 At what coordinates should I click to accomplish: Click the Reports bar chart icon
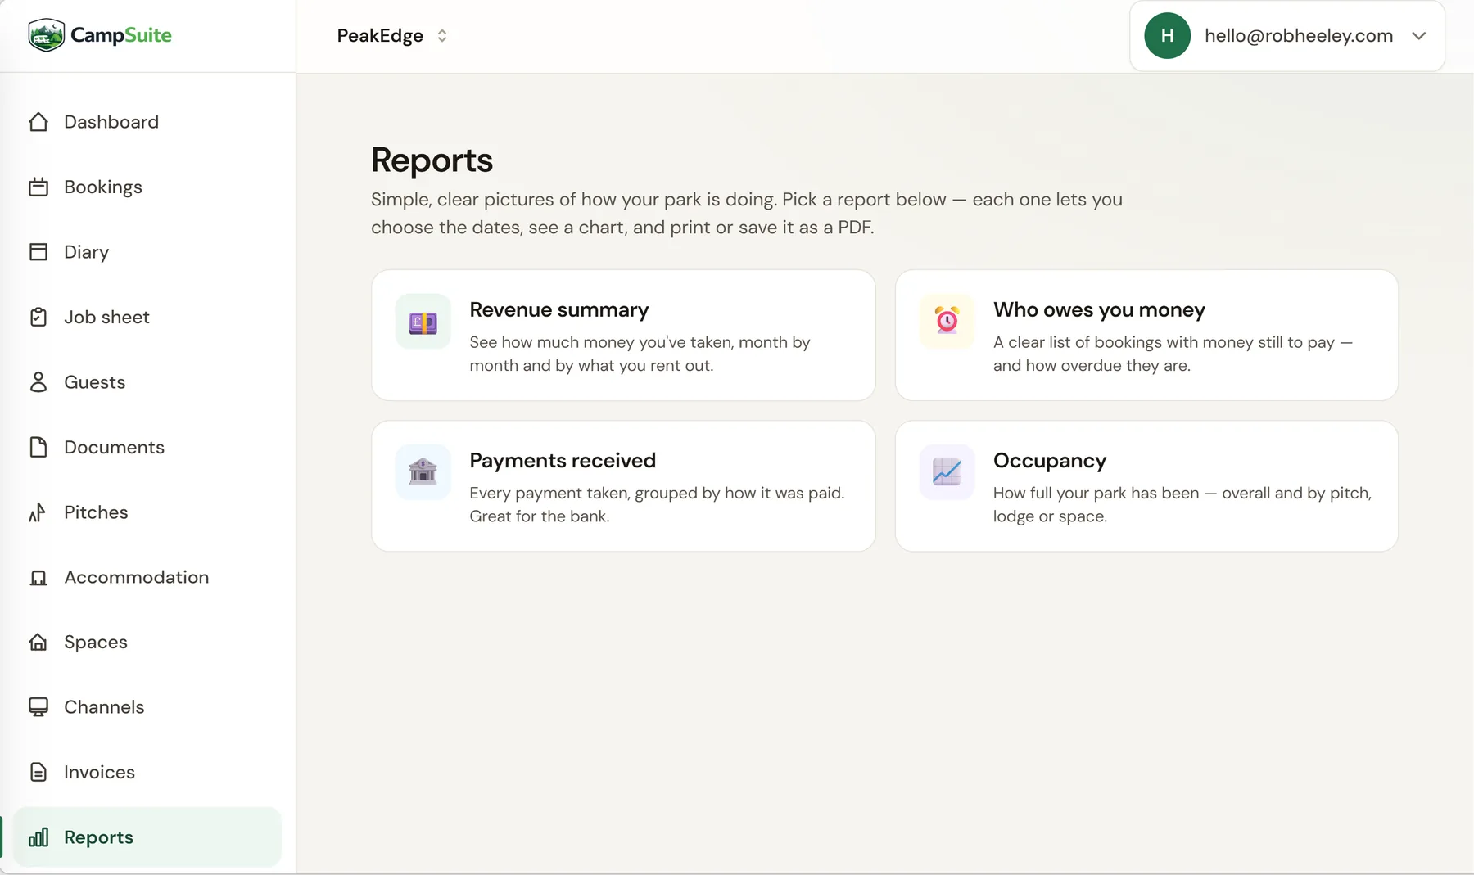click(x=38, y=837)
